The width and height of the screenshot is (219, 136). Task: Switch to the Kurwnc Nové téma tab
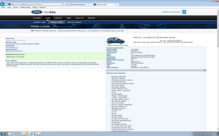coord(82,5)
